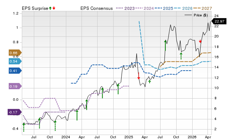Click the red down arrow in the EPS Surprise legend
The width and height of the screenshot is (233, 139).
coord(54,8)
